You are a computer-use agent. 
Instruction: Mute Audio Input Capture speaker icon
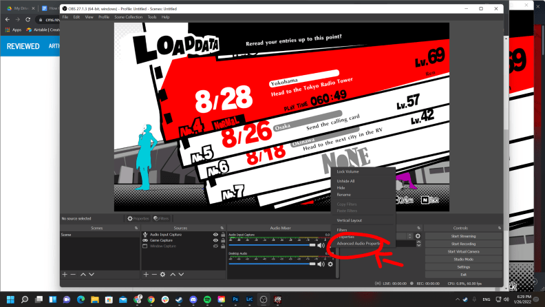tap(321, 245)
